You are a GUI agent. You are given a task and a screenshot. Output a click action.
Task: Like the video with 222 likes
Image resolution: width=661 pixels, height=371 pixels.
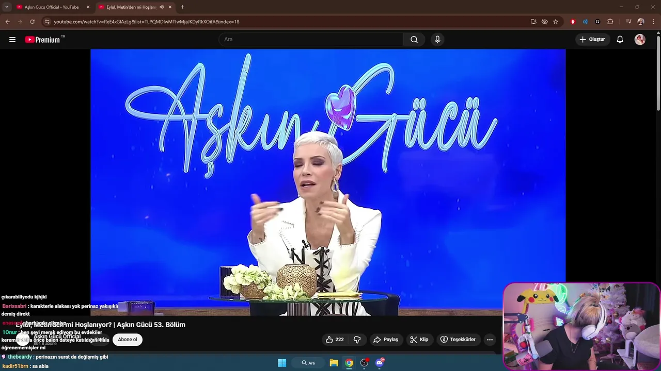coord(334,340)
